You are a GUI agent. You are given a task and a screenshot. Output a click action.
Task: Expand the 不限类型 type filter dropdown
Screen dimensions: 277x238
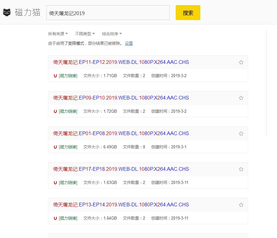pos(85,34)
